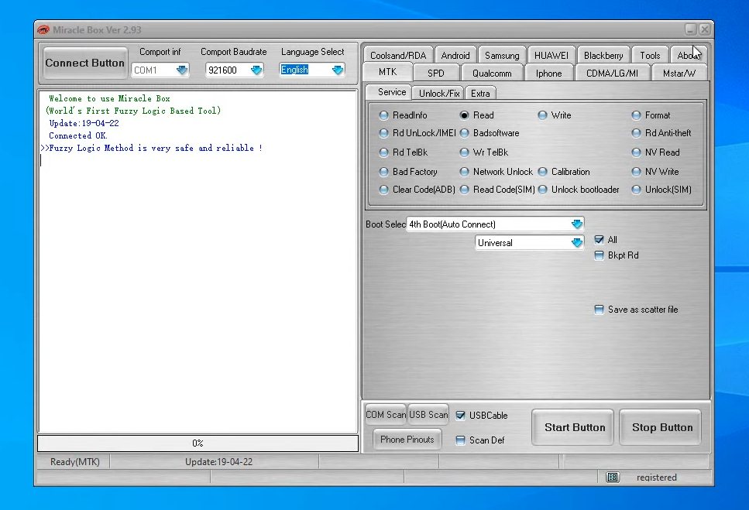This screenshot has height=510, width=749.
Task: Click the status bar keyboard icon near registered
Action: [x=613, y=477]
